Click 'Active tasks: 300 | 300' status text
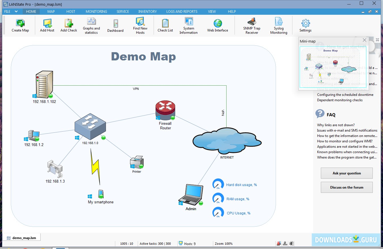Viewport: 383px width, 249px height. click(x=155, y=244)
